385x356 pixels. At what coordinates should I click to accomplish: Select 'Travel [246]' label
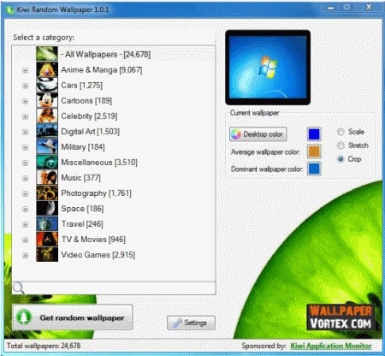tap(82, 224)
